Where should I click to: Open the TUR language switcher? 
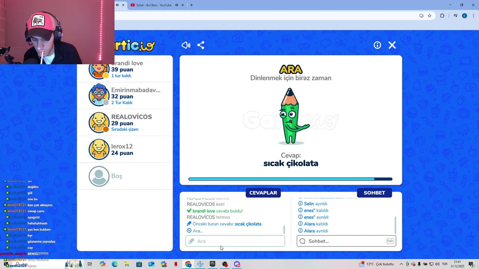pos(445,264)
